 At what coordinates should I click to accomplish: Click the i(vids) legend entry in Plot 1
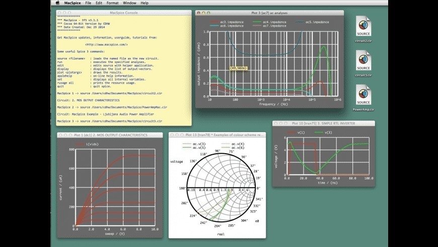coord(87,144)
